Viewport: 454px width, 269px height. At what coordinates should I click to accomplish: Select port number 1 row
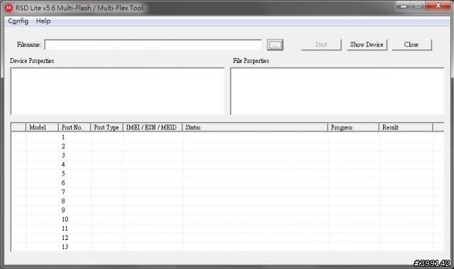point(227,137)
